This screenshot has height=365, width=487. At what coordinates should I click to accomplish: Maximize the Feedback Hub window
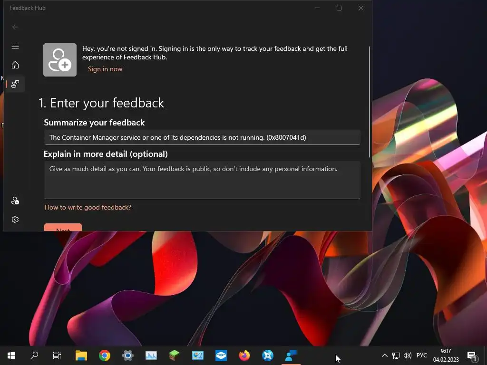(x=339, y=8)
